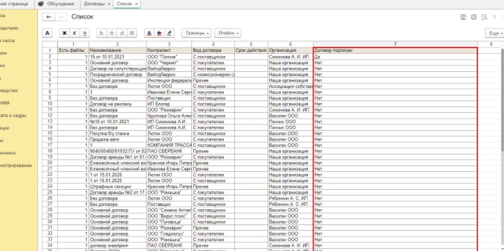The width and height of the screenshot is (504, 251).
Task: Click the print icon
Action: 474,18
